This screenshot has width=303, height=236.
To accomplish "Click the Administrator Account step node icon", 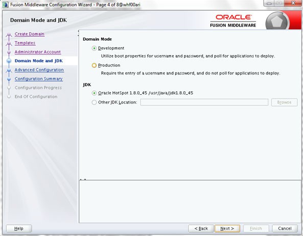I will coord(9,52).
